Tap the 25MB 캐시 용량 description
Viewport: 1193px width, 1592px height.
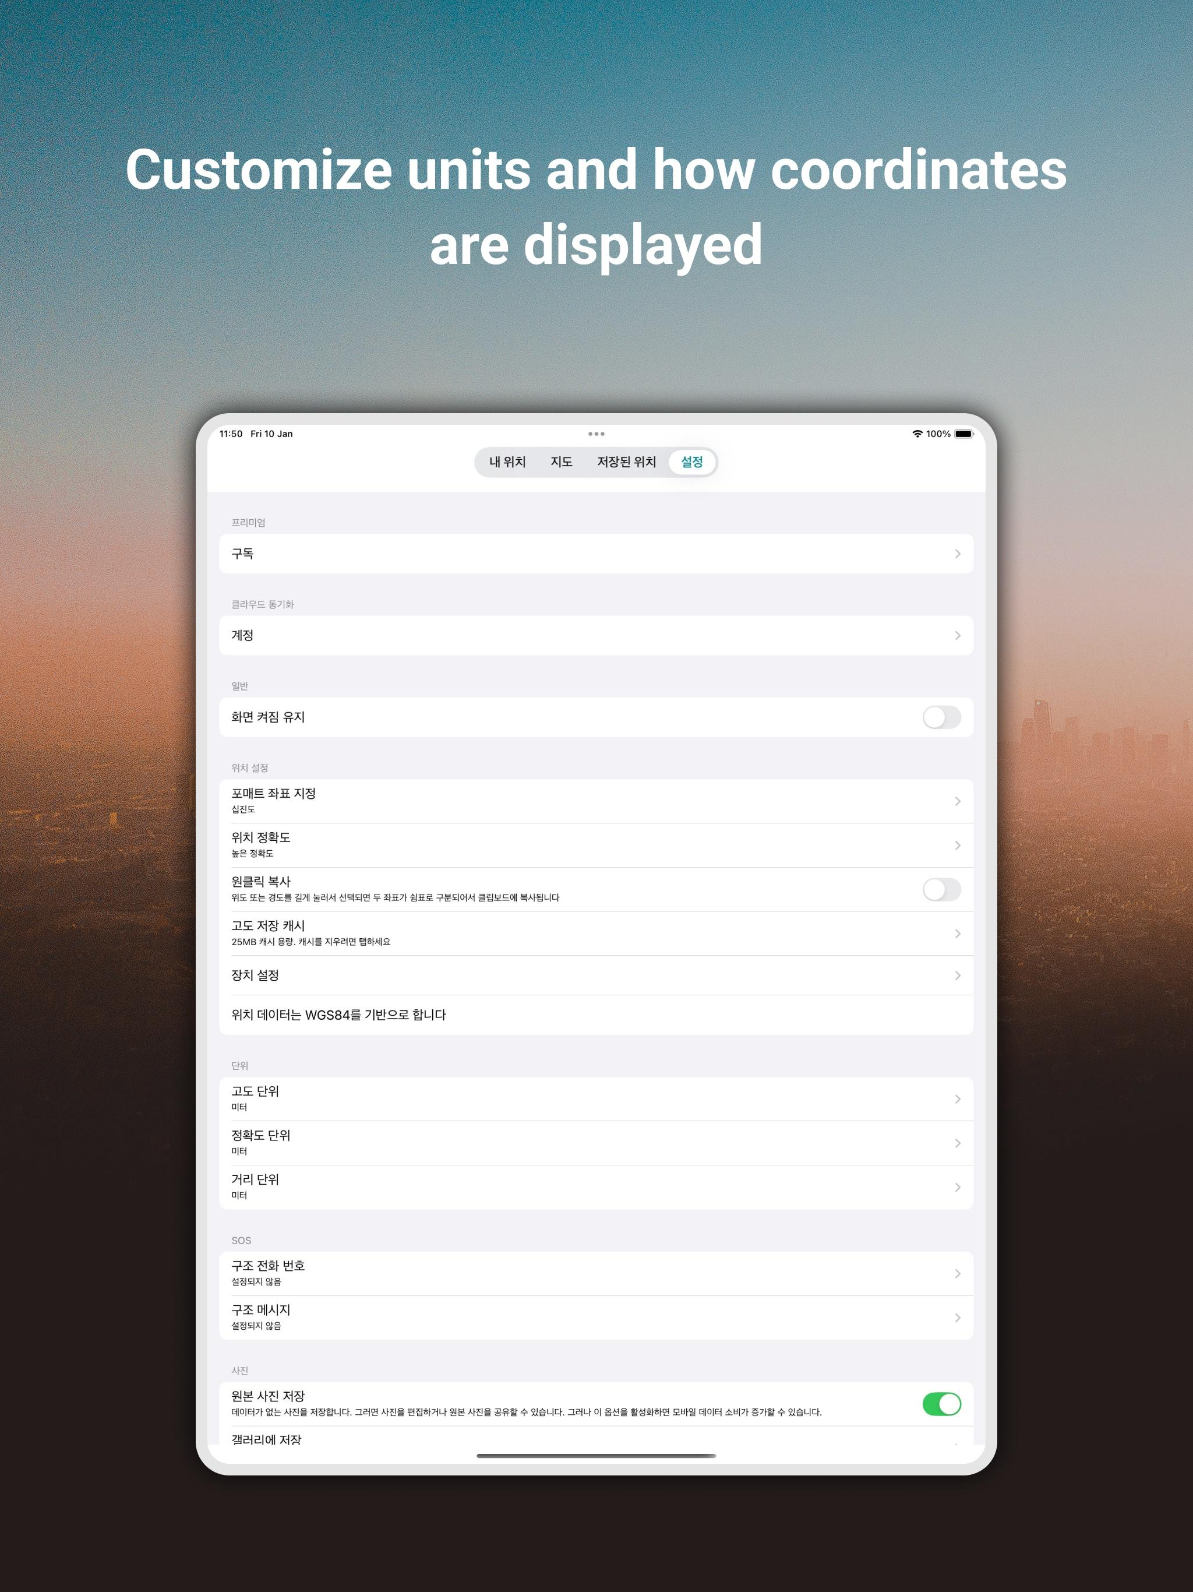pos(311,941)
